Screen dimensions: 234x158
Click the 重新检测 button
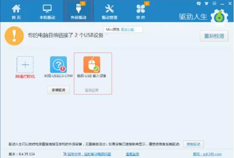[214, 36]
